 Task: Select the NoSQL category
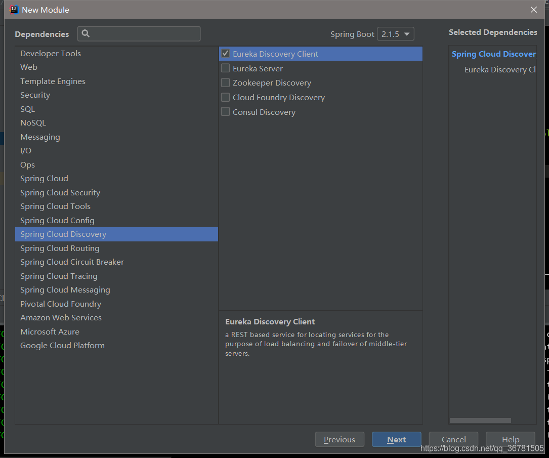click(x=116, y=123)
